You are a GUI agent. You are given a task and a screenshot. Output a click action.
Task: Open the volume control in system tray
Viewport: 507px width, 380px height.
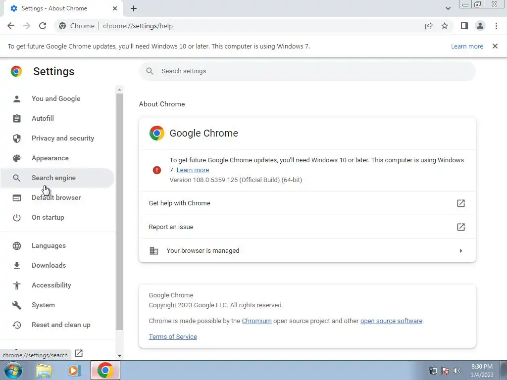pos(456,371)
